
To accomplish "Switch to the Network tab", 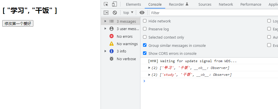I will [x=226, y=5].
